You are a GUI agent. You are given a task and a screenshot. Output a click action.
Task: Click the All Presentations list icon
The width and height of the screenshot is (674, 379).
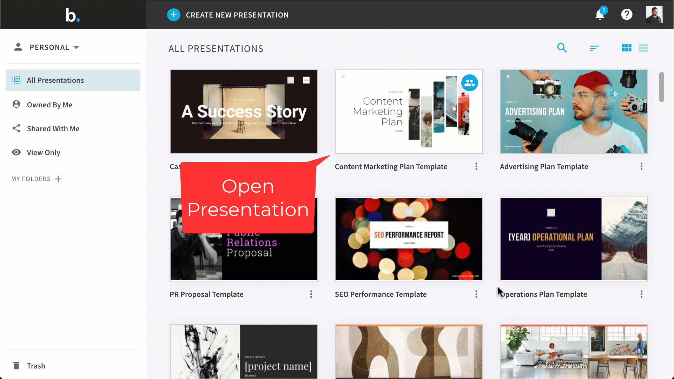tap(16, 80)
